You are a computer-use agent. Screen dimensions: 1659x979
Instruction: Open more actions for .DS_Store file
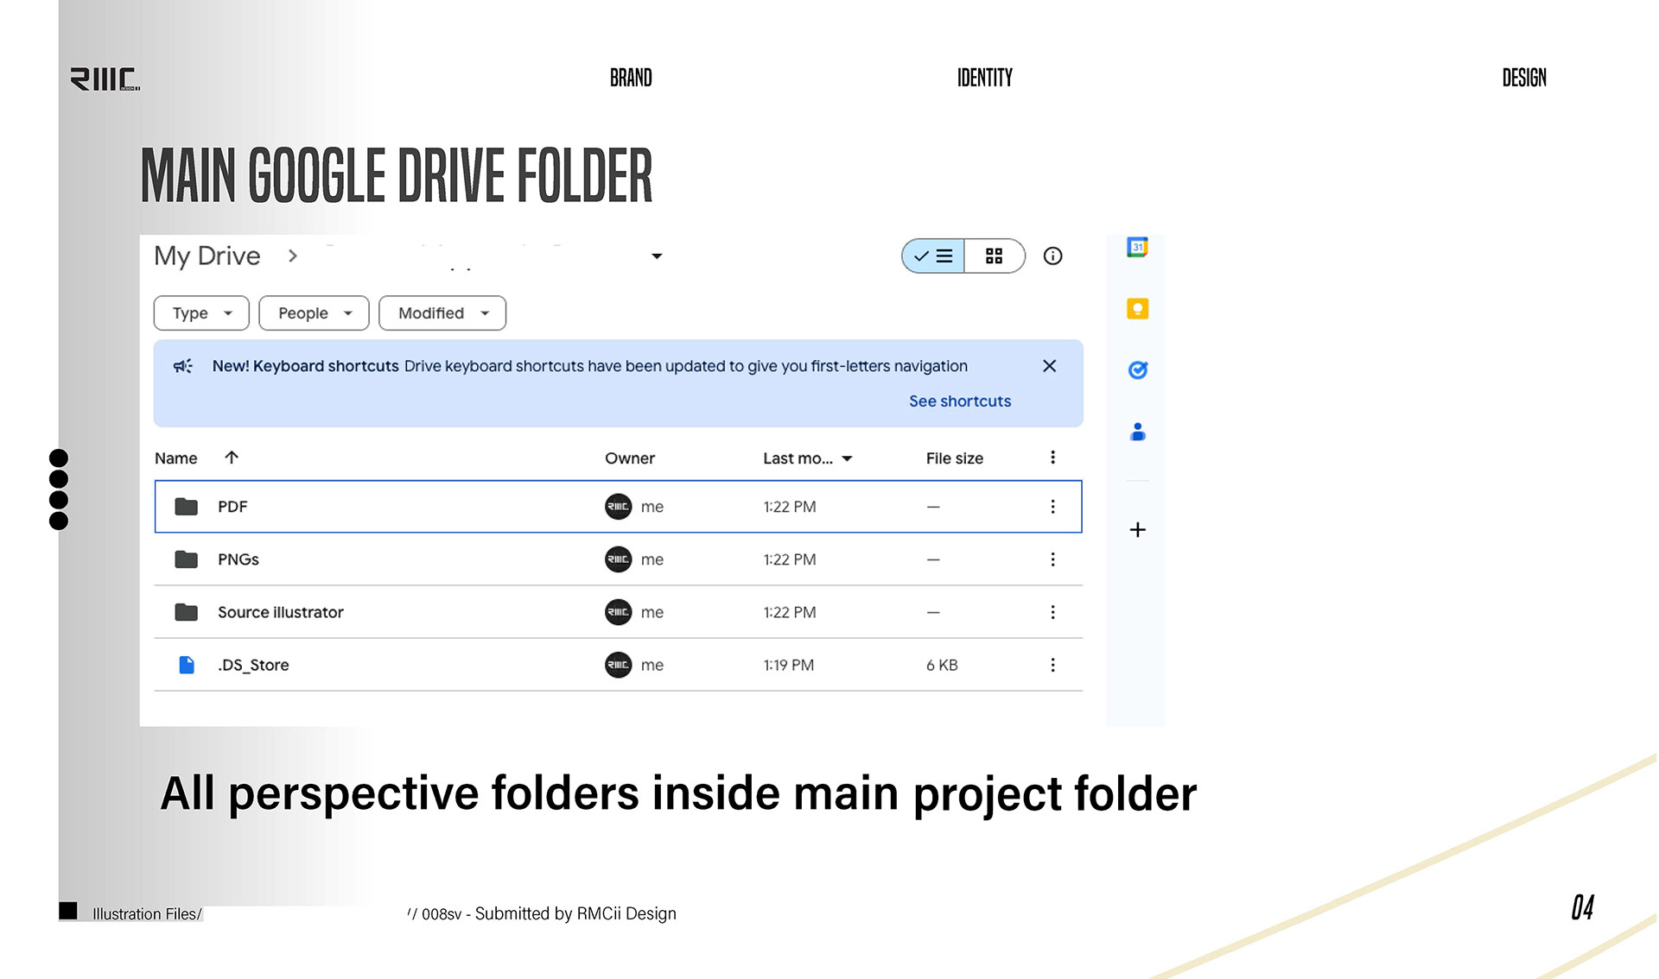[x=1052, y=665]
